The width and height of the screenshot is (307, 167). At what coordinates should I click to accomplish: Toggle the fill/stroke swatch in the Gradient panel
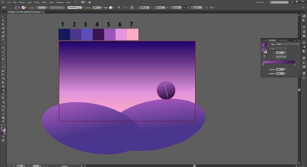coord(264,51)
